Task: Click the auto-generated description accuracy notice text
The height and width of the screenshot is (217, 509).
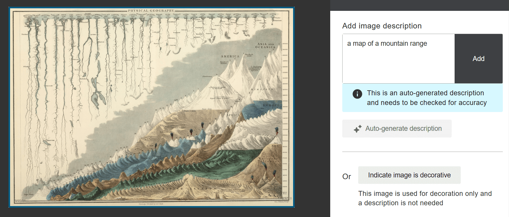Action: point(427,98)
